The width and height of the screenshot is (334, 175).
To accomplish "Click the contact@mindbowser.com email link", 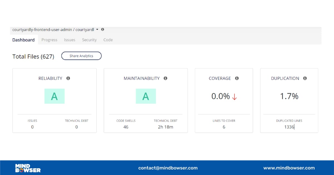I will click(168, 168).
